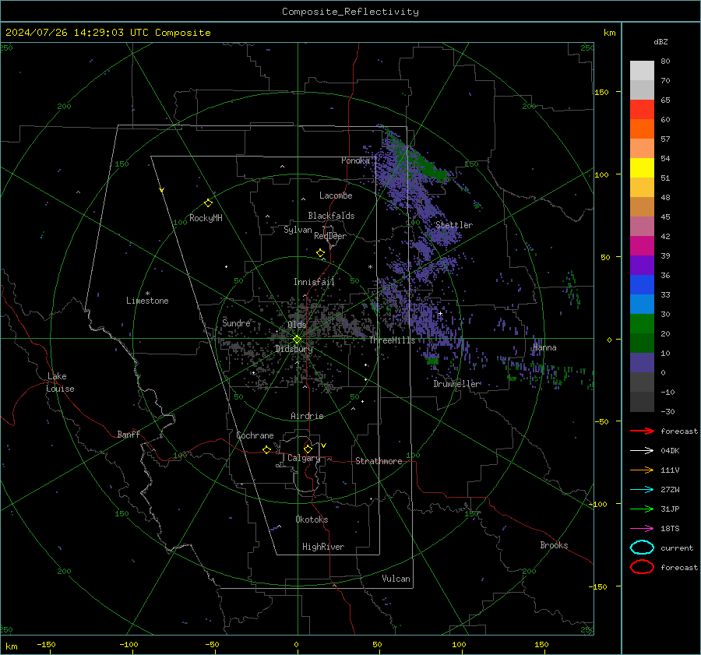Image resolution: width=701 pixels, height=655 pixels.
Task: Click the yellow diamond marker at RockyMH
Action: click(208, 203)
